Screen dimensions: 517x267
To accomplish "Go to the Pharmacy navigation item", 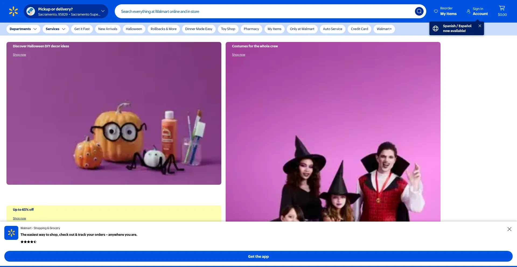I will pos(251,29).
